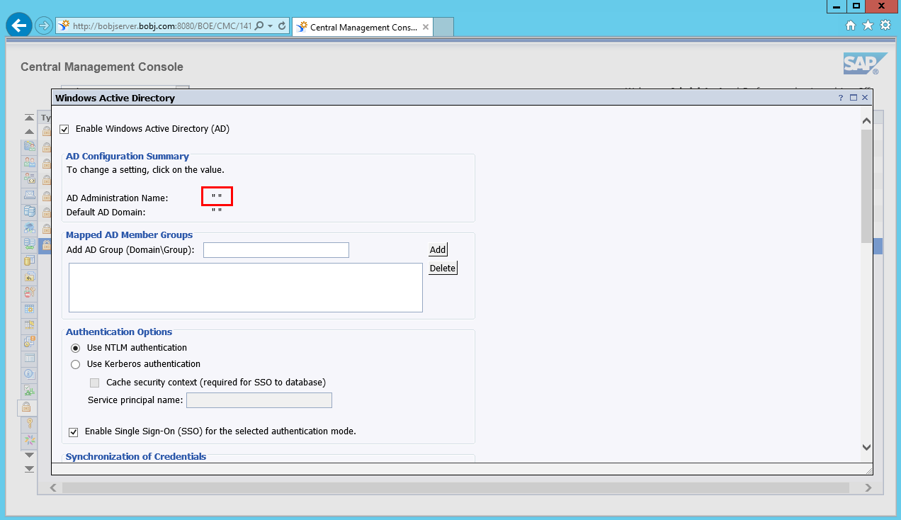Select Use NTLM authentication radio button

pyautogui.click(x=76, y=348)
